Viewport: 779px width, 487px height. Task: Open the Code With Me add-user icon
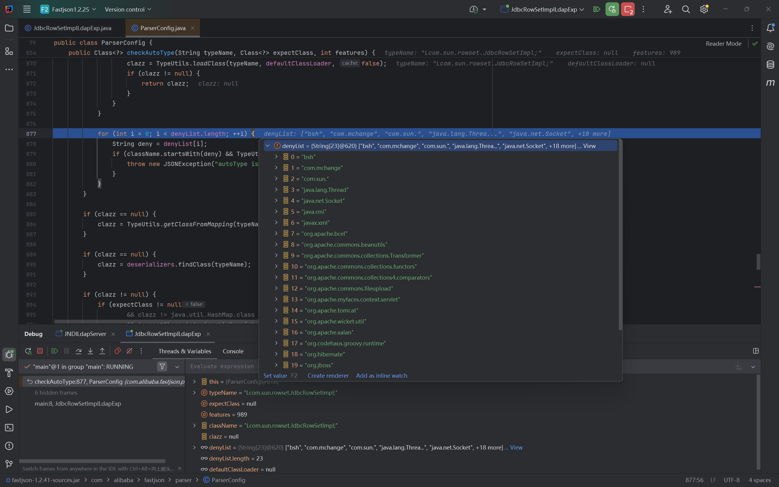pos(668,9)
